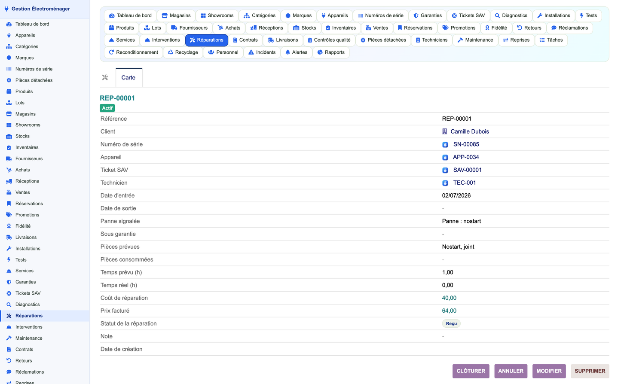
Task: Open the APP-0034 appliance link
Action: pyautogui.click(x=466, y=157)
